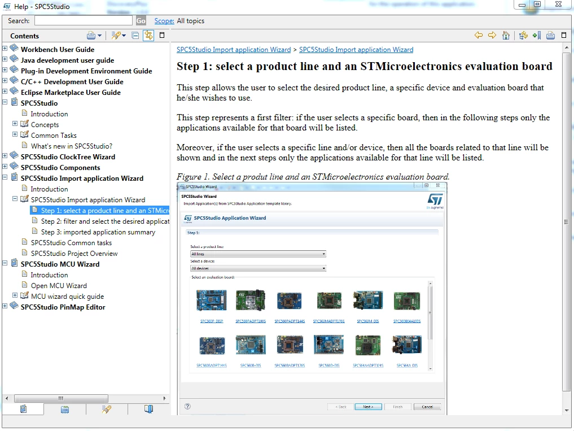This screenshot has height=431, width=574.
Task: Expand C/C++ Development User Guide
Action: (5, 80)
